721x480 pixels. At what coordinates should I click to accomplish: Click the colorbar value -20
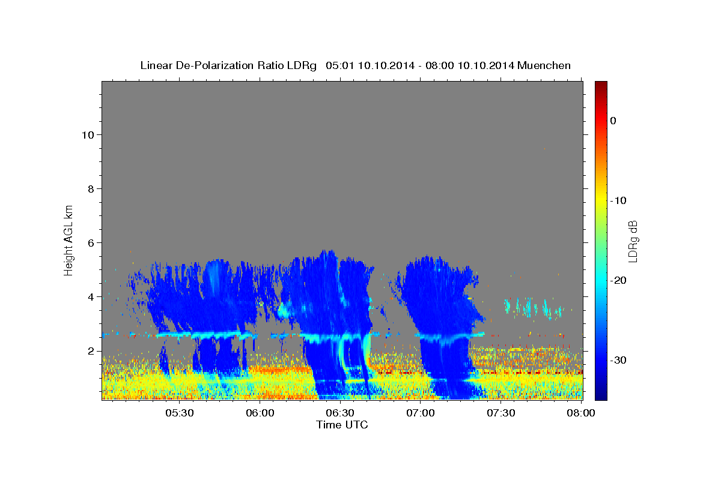(618, 280)
